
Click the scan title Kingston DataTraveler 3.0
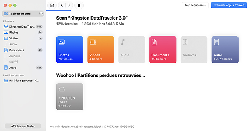[92, 18]
